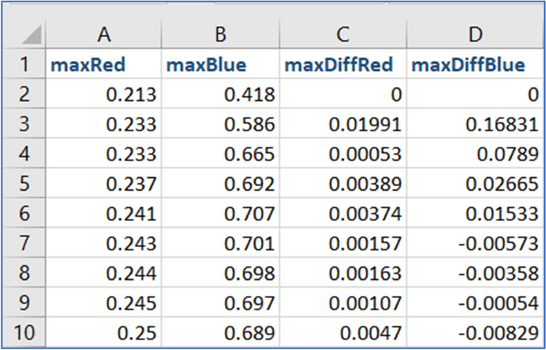Select cell with value 0.16831
Image resolution: width=546 pixels, height=350 pixels.
(475, 125)
